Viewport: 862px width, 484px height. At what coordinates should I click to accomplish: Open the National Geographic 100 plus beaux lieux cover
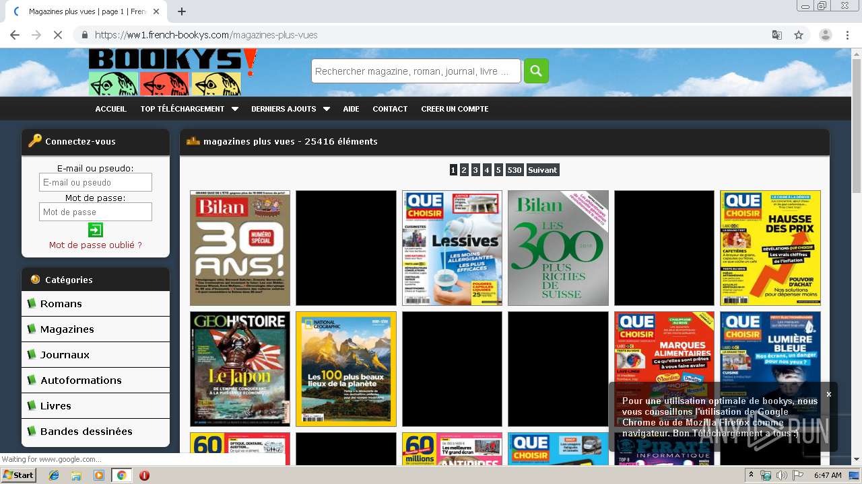coord(346,369)
